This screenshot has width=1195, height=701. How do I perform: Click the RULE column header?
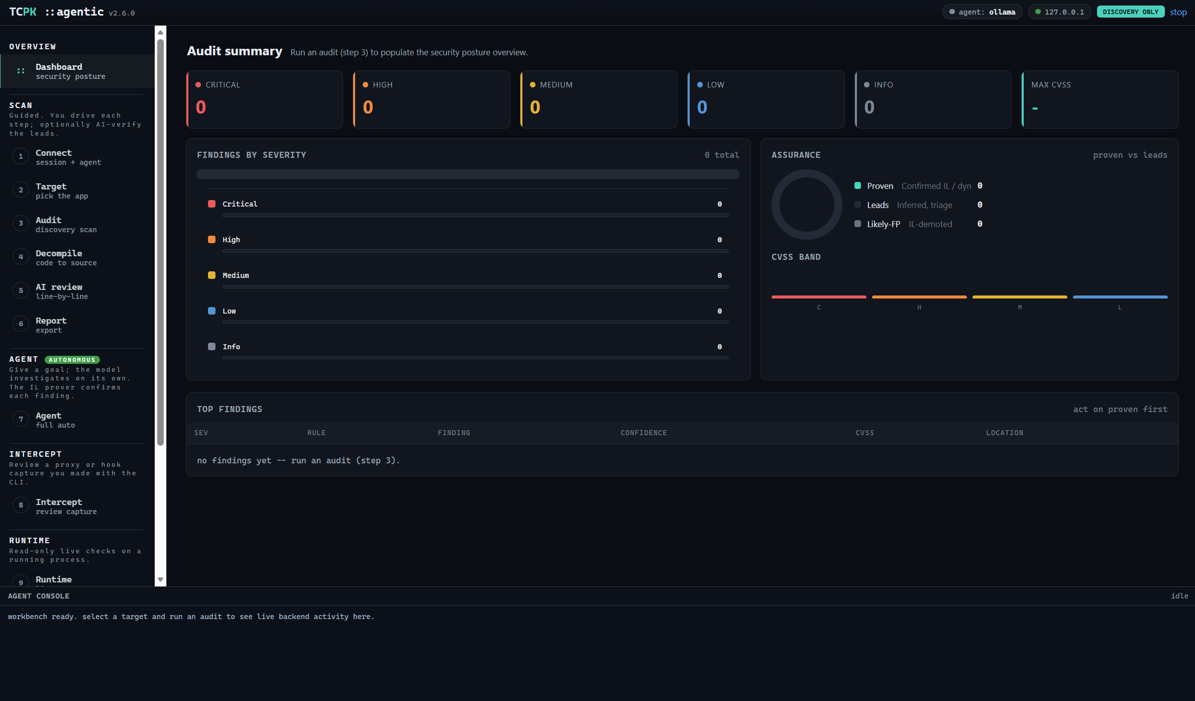click(316, 433)
